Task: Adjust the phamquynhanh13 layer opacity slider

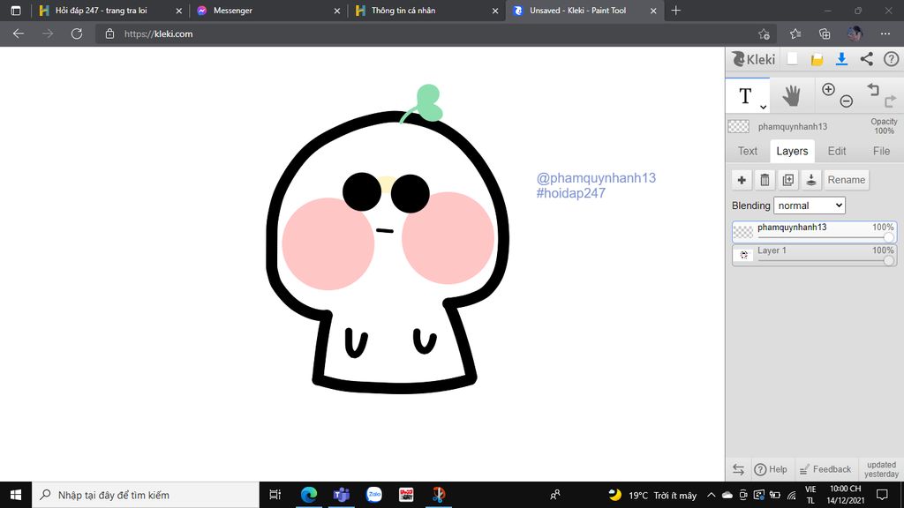Action: coord(825,236)
